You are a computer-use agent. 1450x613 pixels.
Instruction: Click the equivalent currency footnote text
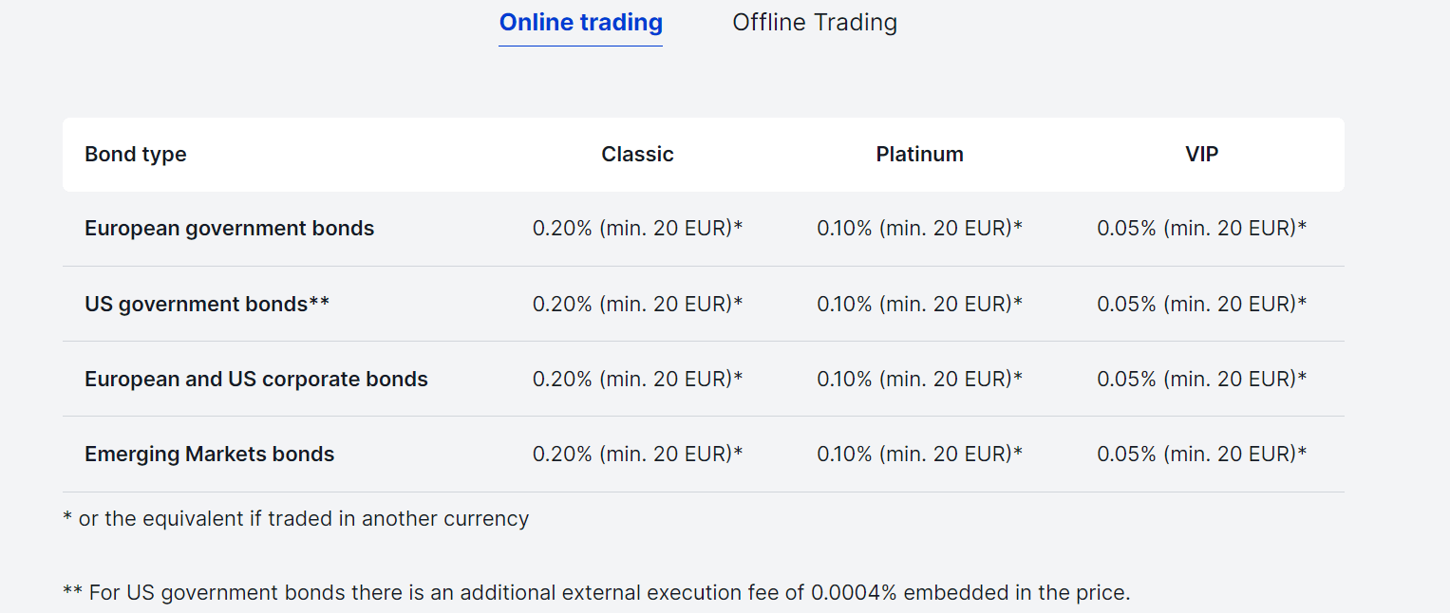pyautogui.click(x=296, y=519)
